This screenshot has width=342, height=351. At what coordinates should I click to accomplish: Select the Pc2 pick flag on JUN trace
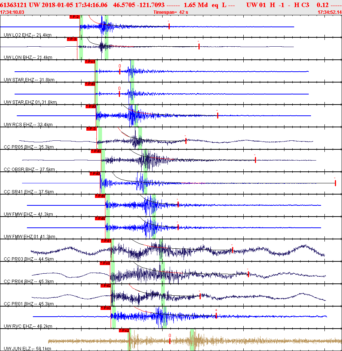pyautogui.click(x=124, y=330)
